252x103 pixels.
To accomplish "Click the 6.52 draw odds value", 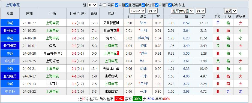I will (x=186, y=23).
